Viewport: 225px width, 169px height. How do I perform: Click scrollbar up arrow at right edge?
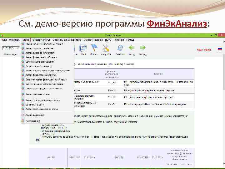(224, 42)
